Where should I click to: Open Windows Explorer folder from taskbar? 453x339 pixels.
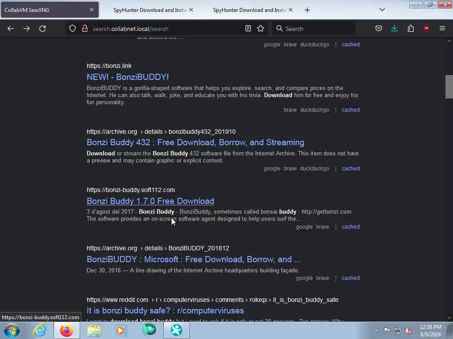tap(94, 330)
